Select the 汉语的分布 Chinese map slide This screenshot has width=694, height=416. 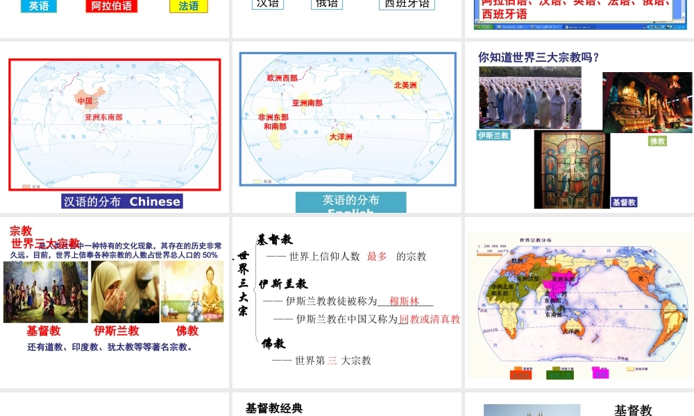(115, 127)
